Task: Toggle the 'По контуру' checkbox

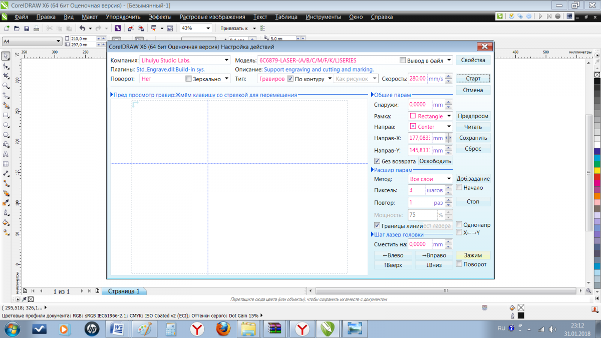Action: [x=290, y=79]
